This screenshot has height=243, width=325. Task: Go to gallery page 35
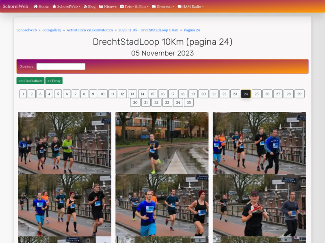pos(188,102)
